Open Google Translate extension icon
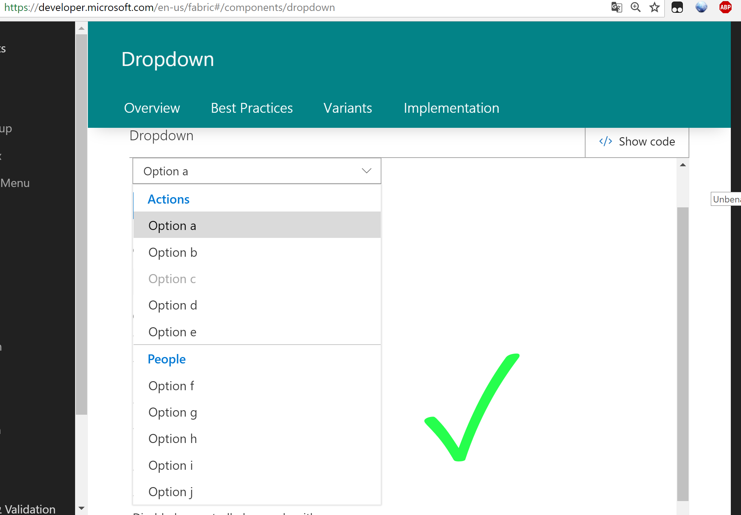Viewport: 741px width, 515px height. pos(616,7)
